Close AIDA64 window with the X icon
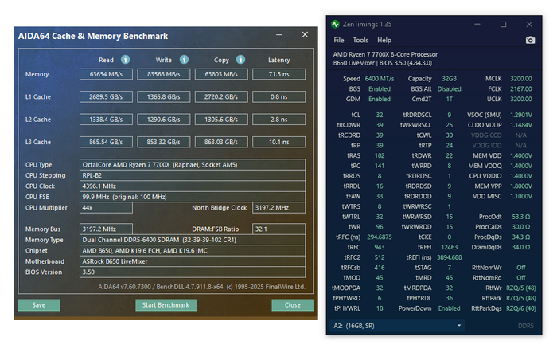The width and height of the screenshot is (557, 345). (x=304, y=35)
